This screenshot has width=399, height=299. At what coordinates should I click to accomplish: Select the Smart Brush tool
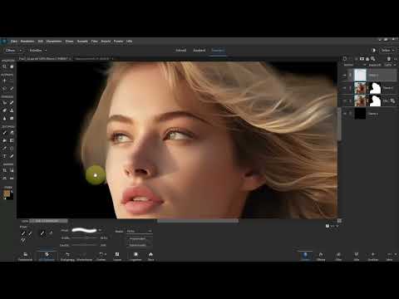point(4,110)
